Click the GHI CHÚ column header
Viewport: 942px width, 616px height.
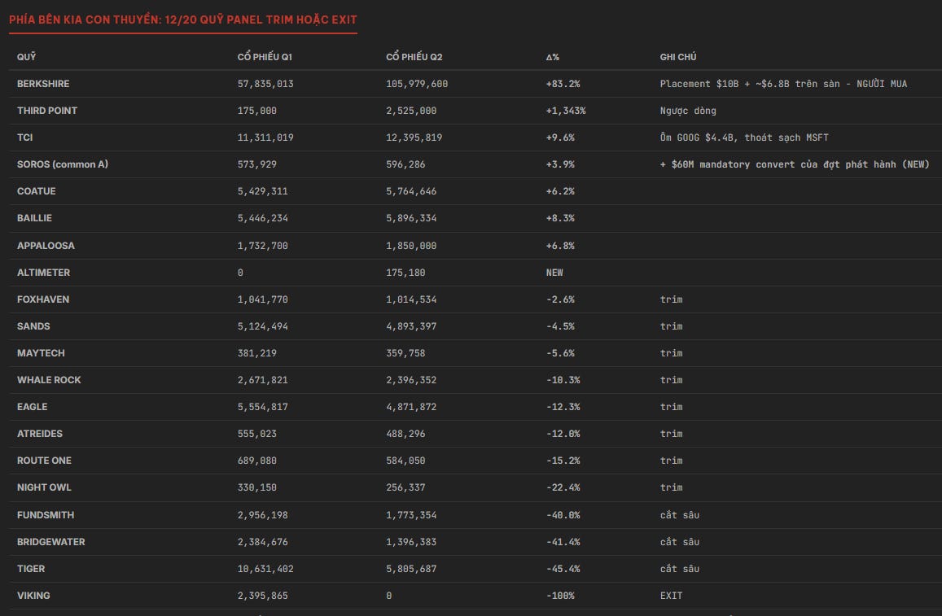[x=678, y=57]
